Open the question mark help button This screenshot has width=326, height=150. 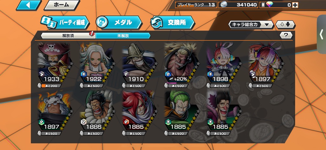point(286,35)
